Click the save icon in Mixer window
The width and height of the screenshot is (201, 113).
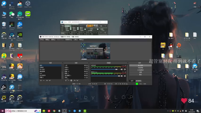click(105, 33)
